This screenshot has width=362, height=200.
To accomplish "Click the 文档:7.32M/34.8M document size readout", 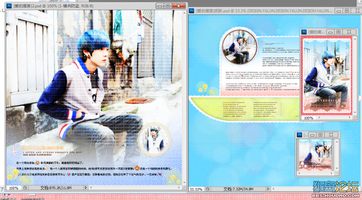I will click(238, 189).
